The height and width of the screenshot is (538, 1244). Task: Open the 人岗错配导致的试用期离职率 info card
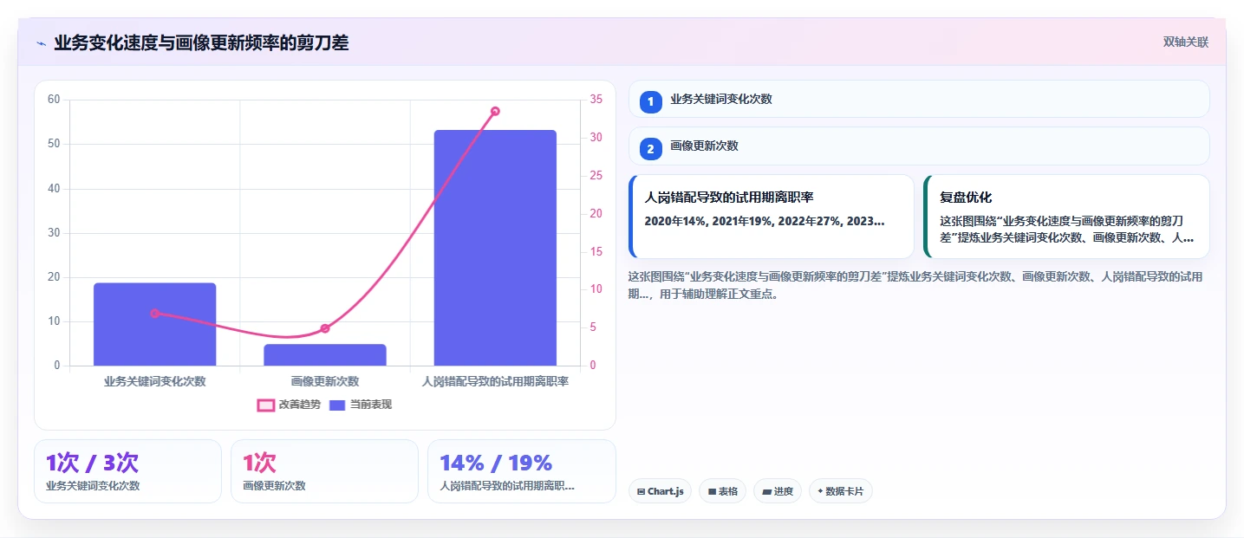pyautogui.click(x=772, y=217)
